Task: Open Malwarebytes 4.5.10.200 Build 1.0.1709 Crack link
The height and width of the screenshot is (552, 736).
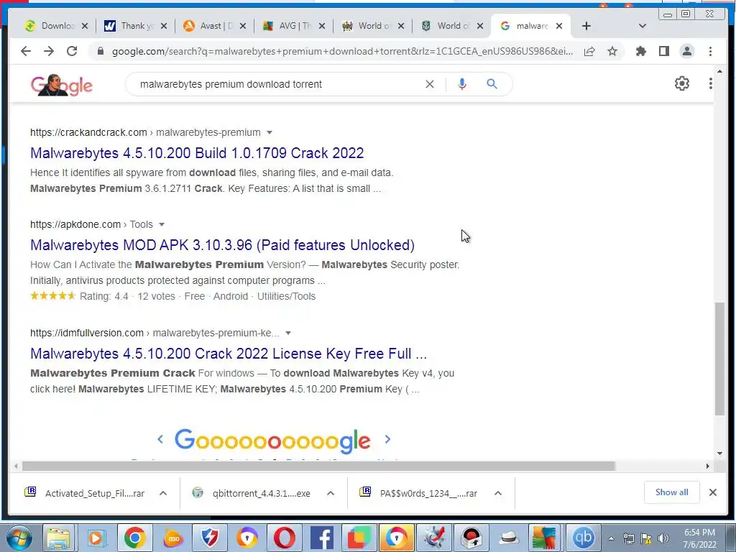Action: 197,153
